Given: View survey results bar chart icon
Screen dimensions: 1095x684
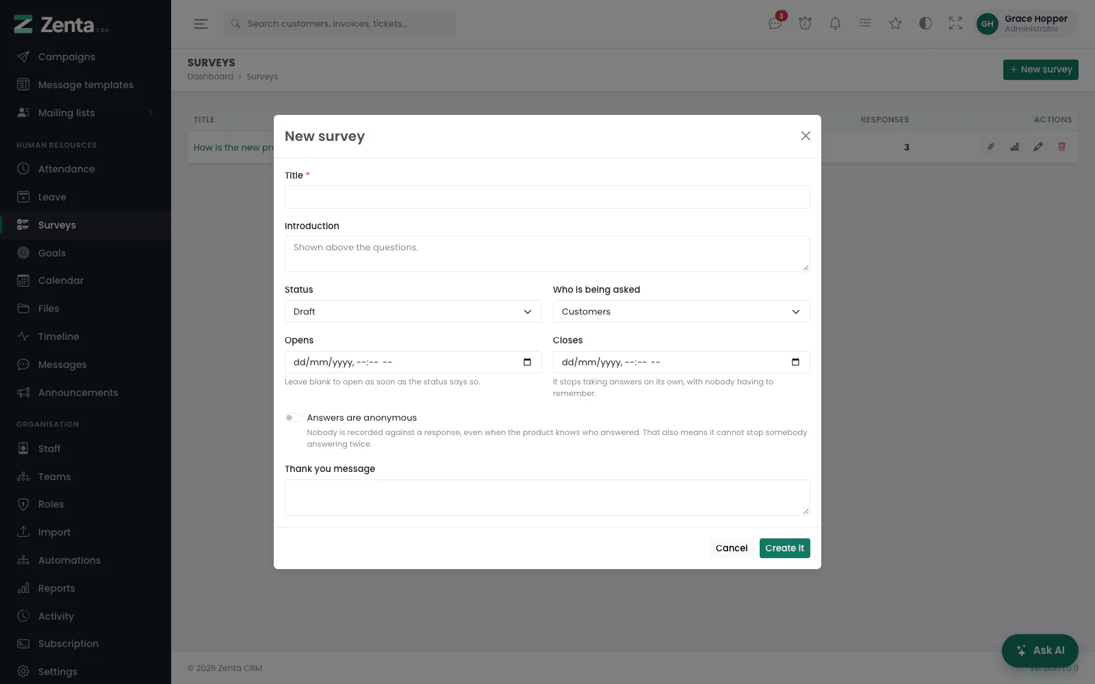Looking at the screenshot, I should 1014,146.
